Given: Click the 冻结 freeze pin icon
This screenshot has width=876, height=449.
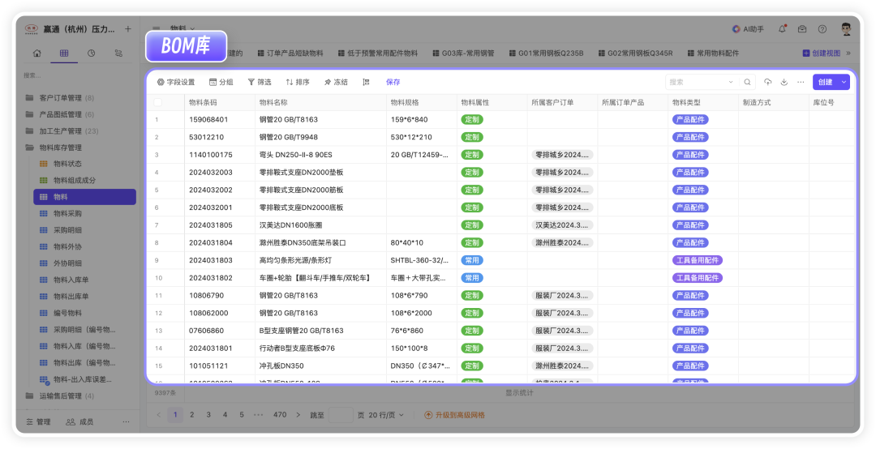Looking at the screenshot, I should (328, 82).
